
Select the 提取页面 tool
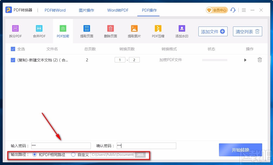pyautogui.click(x=86, y=31)
